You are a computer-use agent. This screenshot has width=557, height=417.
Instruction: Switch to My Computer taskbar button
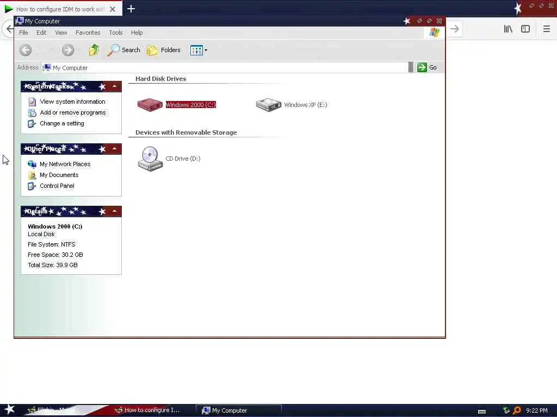coord(239,410)
